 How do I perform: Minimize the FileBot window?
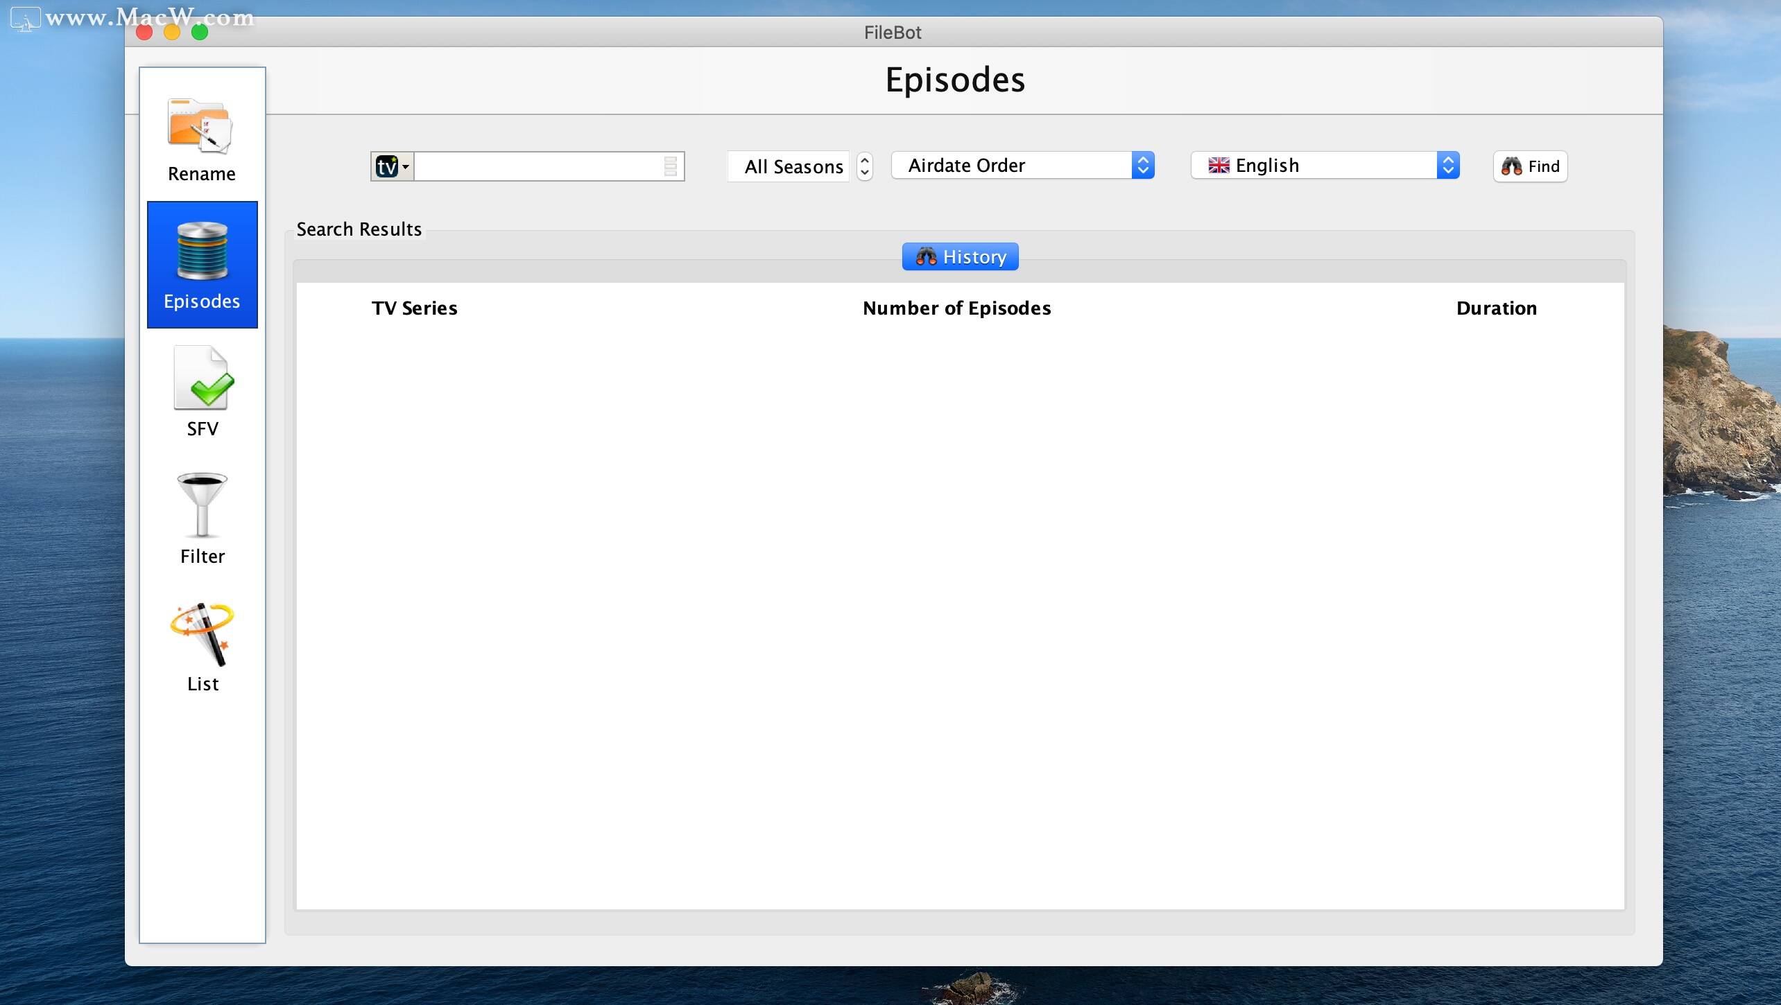(172, 32)
